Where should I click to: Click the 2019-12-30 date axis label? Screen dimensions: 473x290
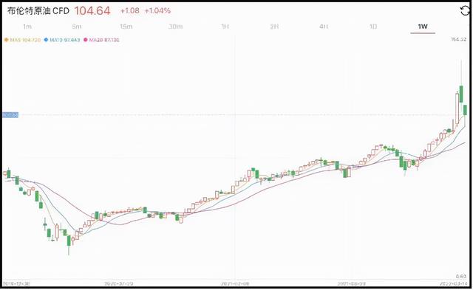click(16, 283)
